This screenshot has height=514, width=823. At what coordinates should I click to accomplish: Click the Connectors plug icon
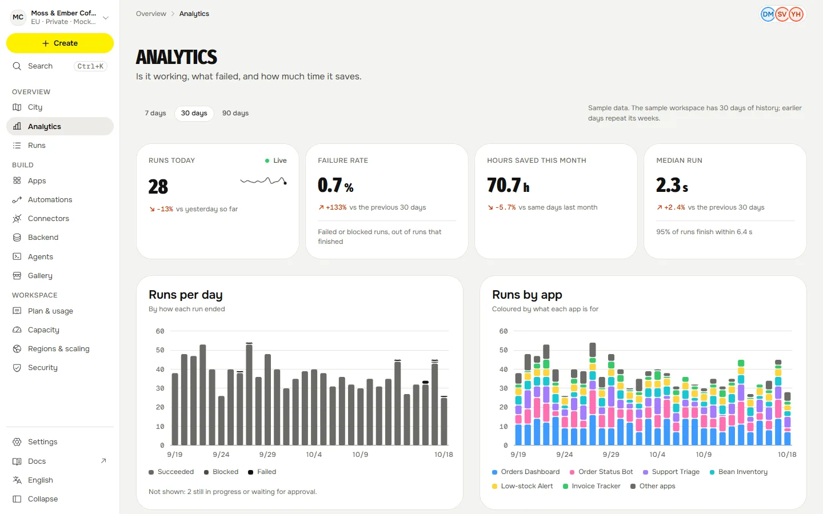(x=17, y=219)
